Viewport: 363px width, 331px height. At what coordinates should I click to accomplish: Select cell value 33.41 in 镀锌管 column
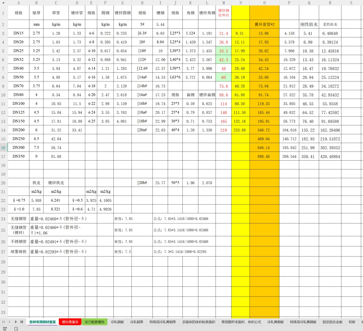pos(77,130)
